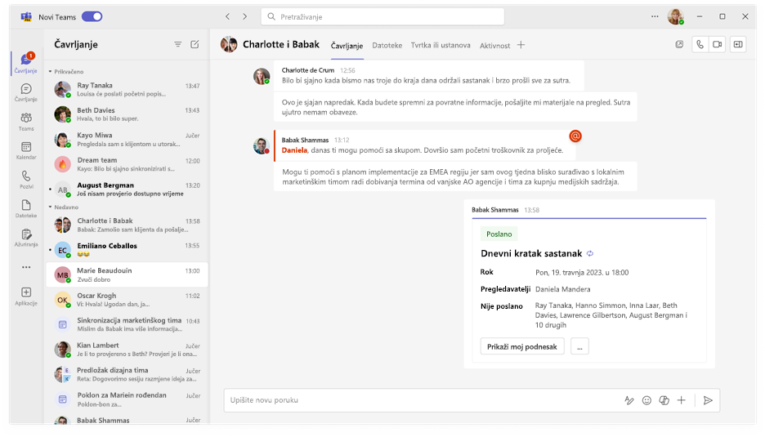Click the red @ mention badge
Viewport: 765px width, 437px height.
575,136
